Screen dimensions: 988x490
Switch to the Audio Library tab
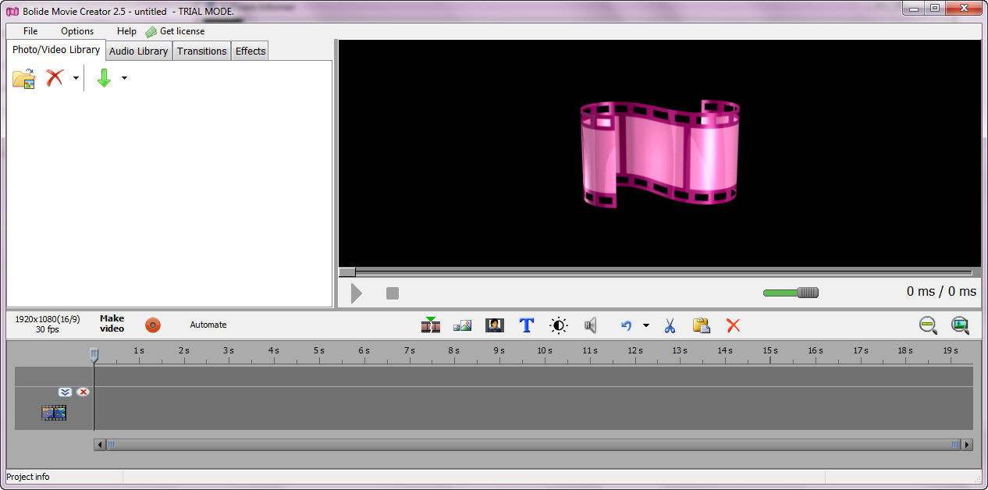(x=138, y=51)
